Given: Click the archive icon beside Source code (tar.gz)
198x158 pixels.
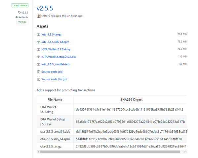Looking at the screenshot, I should [39, 79].
